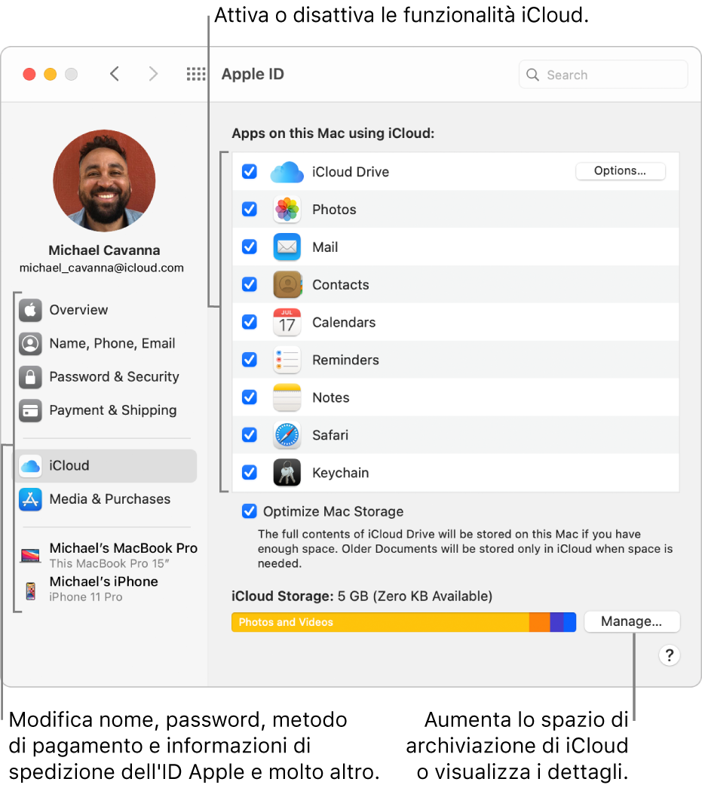Toggle the Keychain checkbox

click(250, 472)
